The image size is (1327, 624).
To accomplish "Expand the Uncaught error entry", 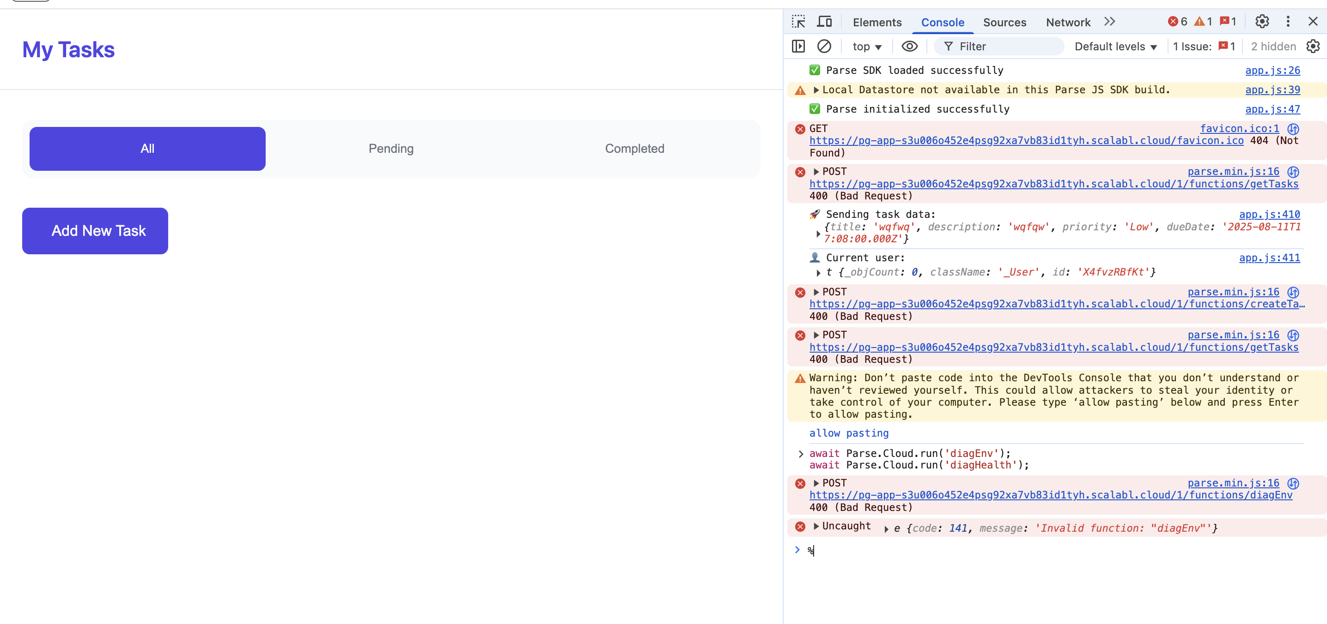I will coord(816,526).
